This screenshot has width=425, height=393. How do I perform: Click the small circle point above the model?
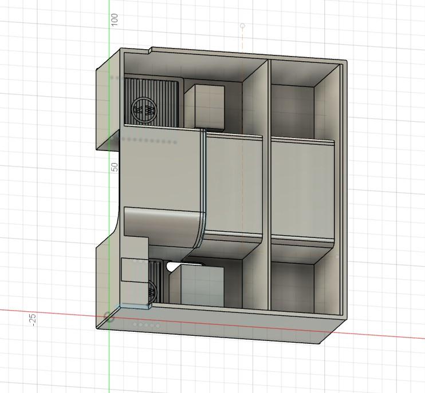coord(243,26)
